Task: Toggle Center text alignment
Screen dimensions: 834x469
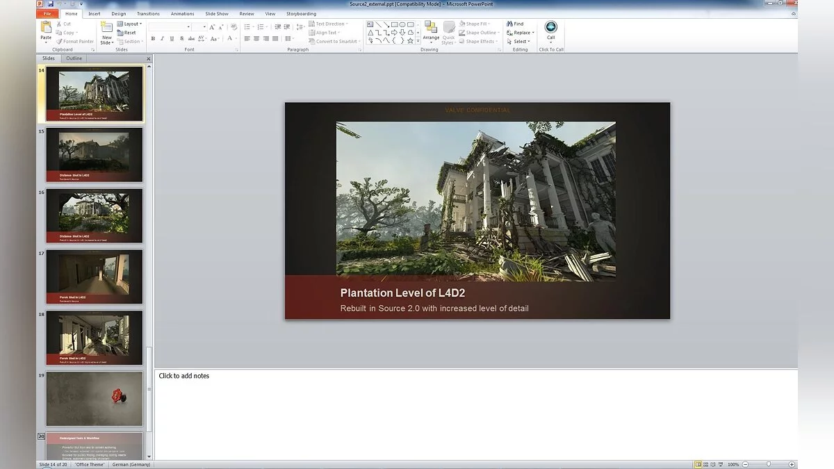Action: 256,39
